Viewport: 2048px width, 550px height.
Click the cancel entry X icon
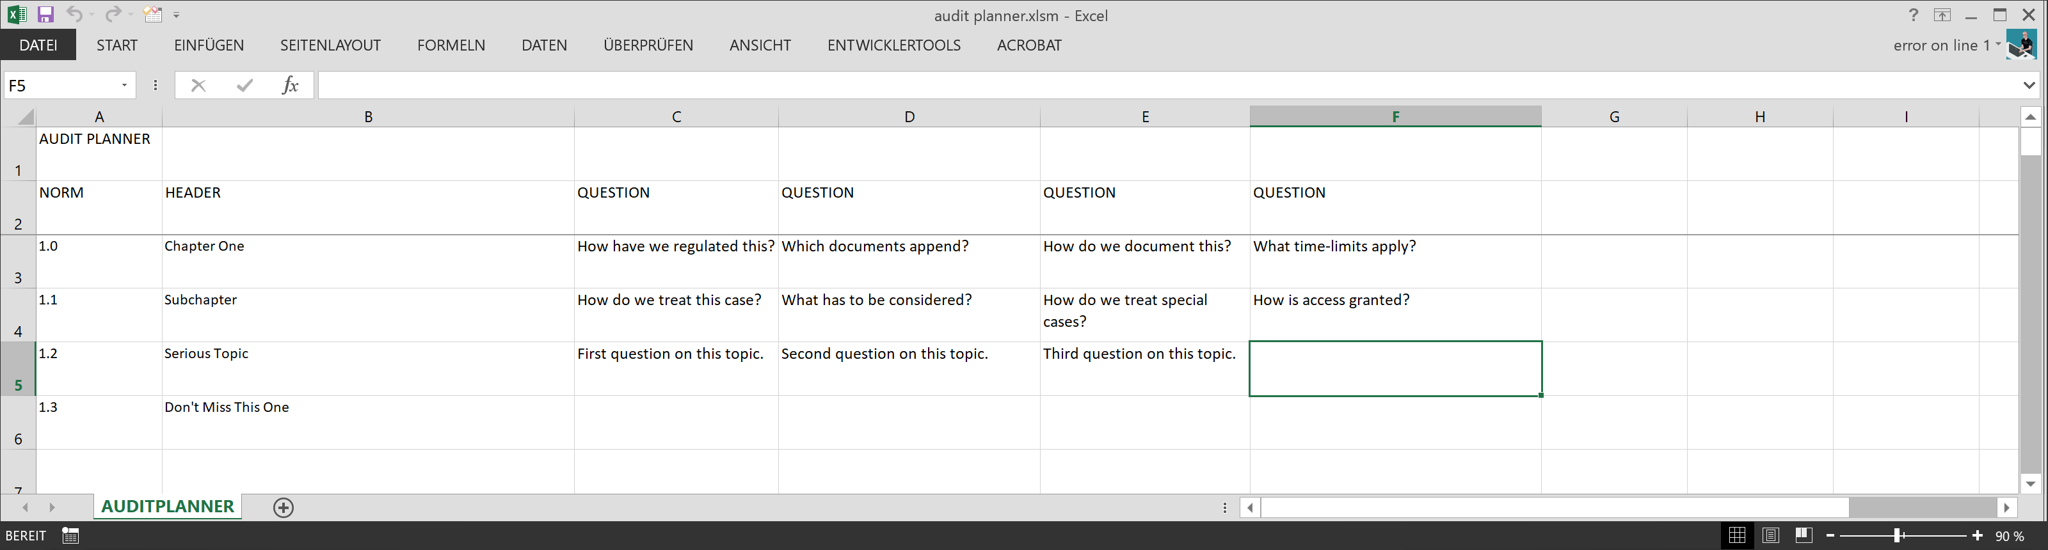[198, 85]
